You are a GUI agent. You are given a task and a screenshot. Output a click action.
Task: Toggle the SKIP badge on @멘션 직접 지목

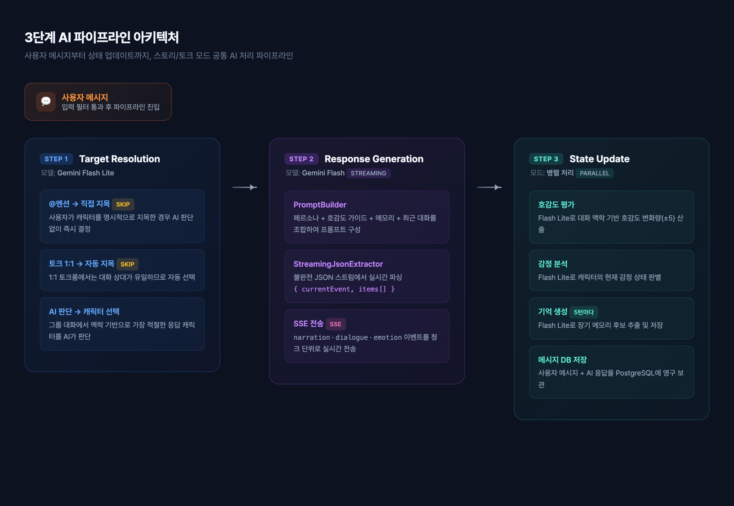123,204
